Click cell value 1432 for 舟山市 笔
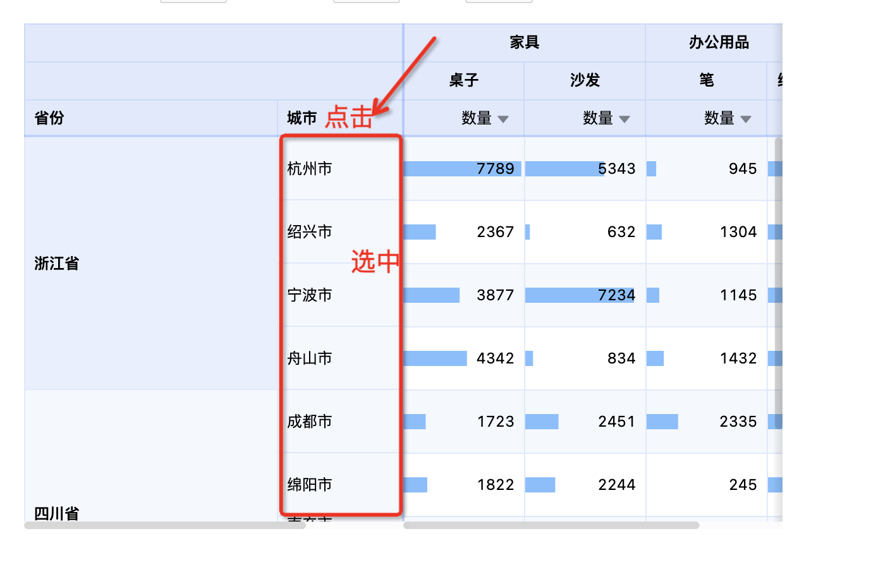Screen dimensions: 871x574 738,358
